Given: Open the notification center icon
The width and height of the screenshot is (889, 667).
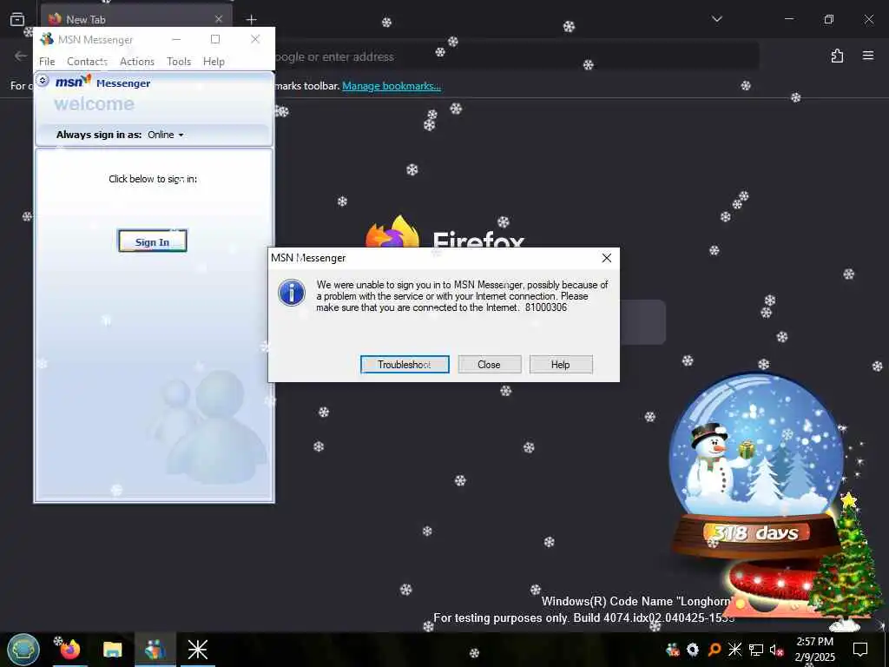Looking at the screenshot, I should point(860,650).
